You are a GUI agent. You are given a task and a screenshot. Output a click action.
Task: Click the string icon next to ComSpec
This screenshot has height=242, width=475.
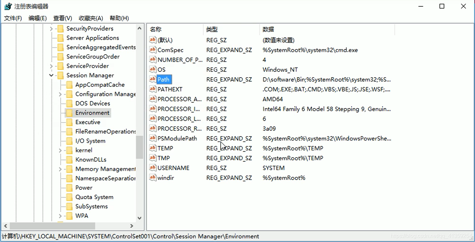pyautogui.click(x=153, y=50)
